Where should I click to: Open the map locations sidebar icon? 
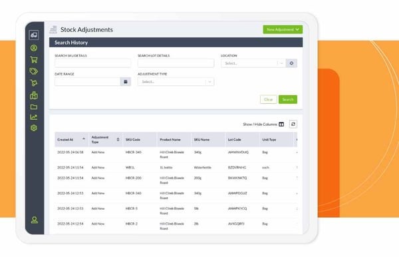(x=34, y=95)
